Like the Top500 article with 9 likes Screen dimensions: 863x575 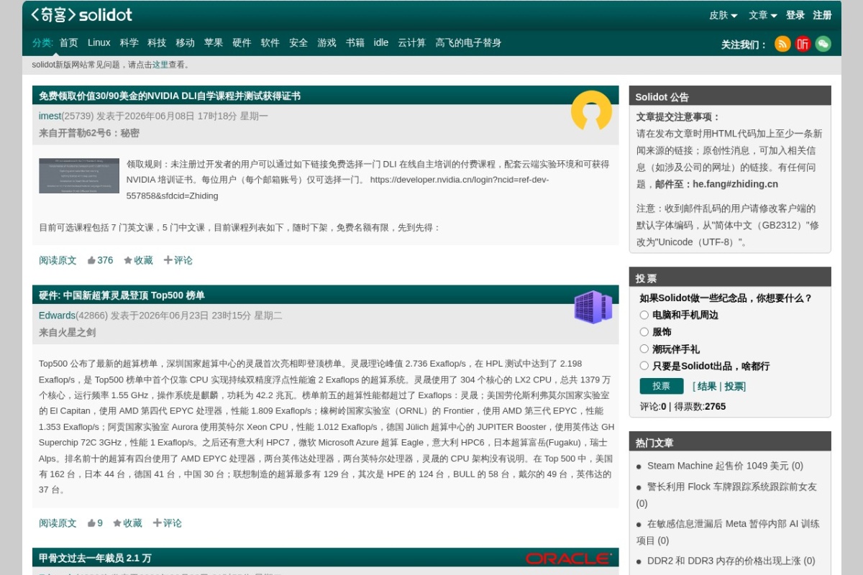click(95, 523)
